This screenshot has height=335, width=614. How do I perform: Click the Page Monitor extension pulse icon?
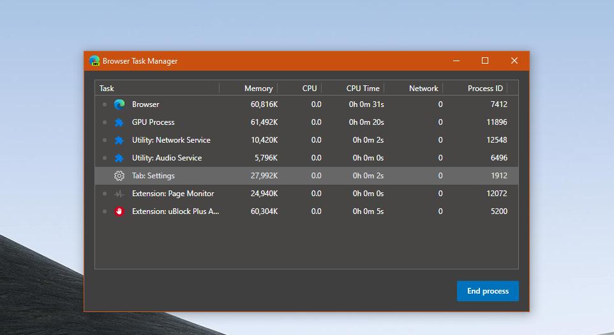tap(119, 194)
